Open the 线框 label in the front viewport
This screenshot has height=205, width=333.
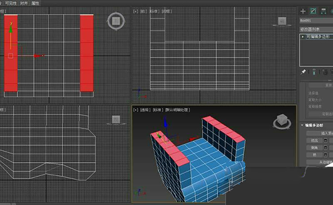pyautogui.click(x=167, y=11)
